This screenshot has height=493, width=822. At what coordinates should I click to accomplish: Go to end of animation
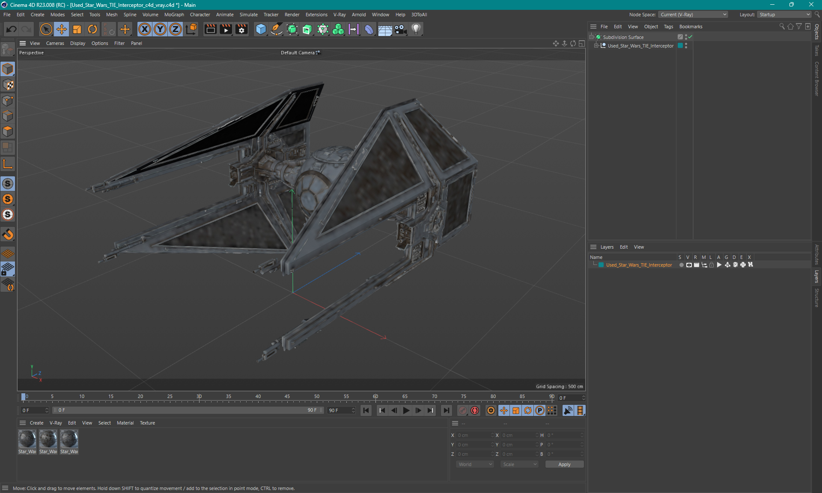(446, 410)
